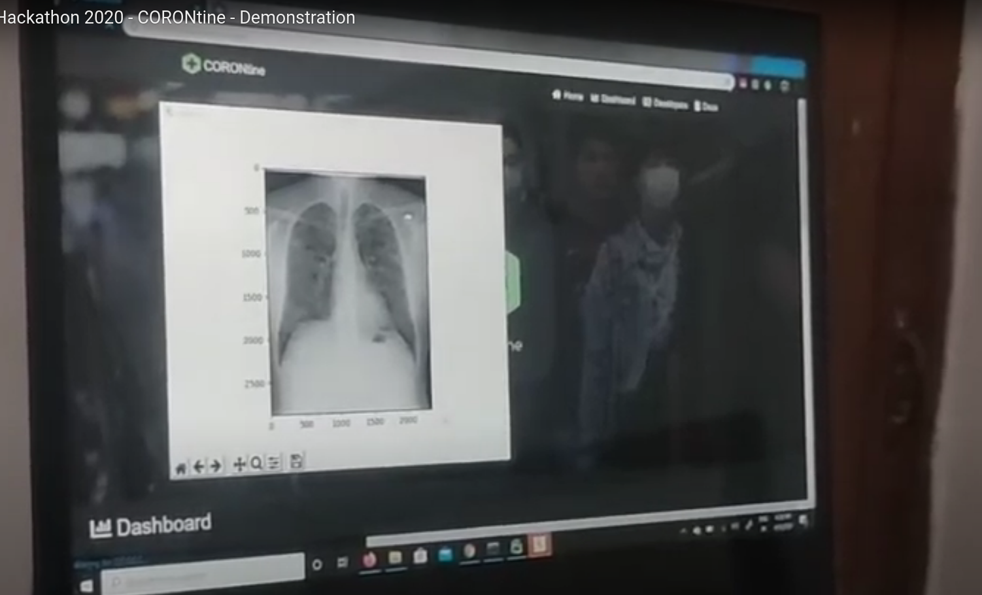This screenshot has height=595, width=982.
Task: Select the Pan axes cross tool
Action: (x=239, y=464)
